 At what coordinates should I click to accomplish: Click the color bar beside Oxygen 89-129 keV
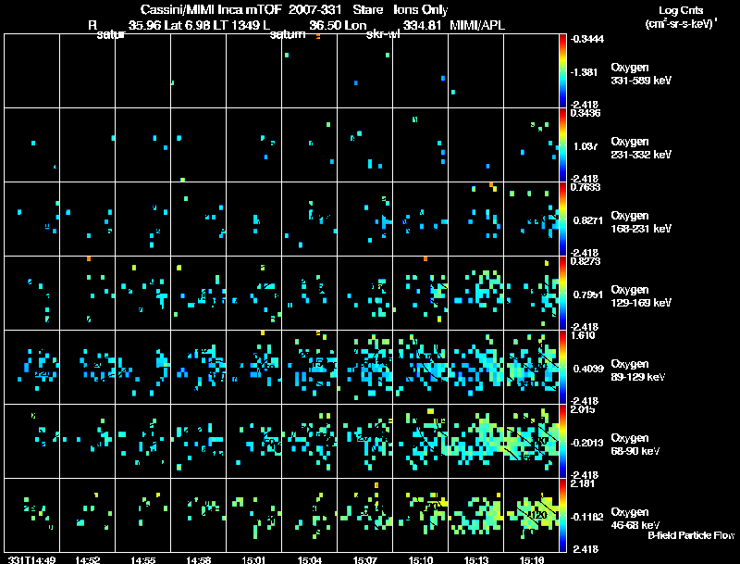(x=563, y=367)
